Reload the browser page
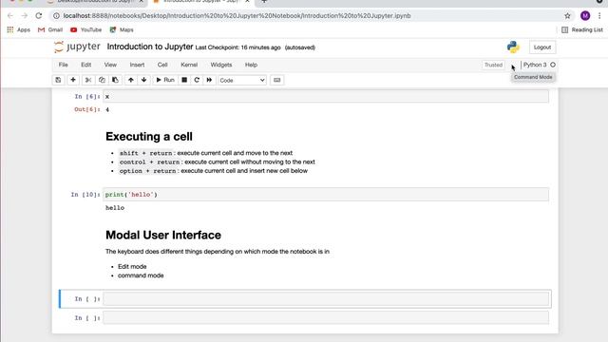This screenshot has width=608, height=342. 38,16
